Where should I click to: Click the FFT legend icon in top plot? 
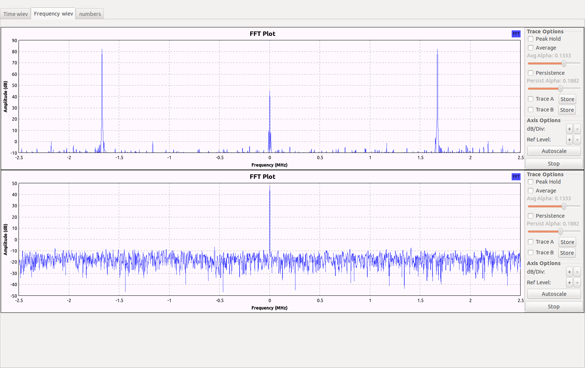click(516, 34)
